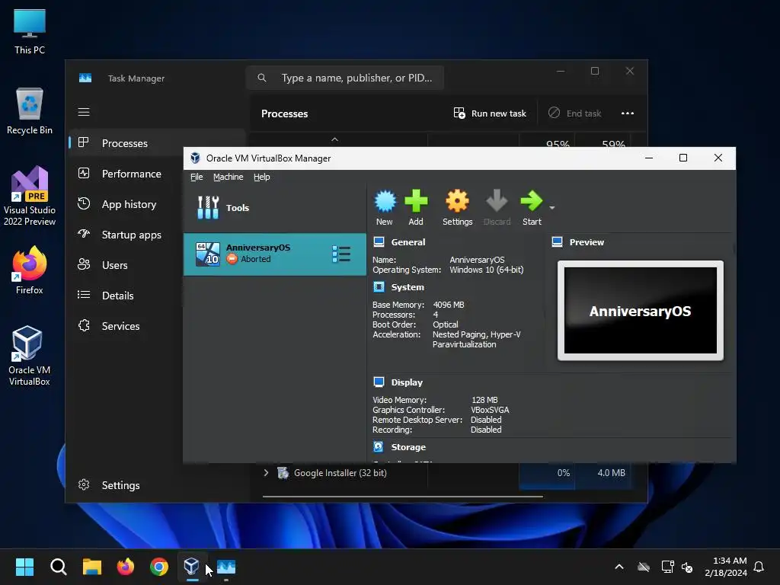780x585 pixels.
Task: Open taskbar Search
Action: (58, 567)
